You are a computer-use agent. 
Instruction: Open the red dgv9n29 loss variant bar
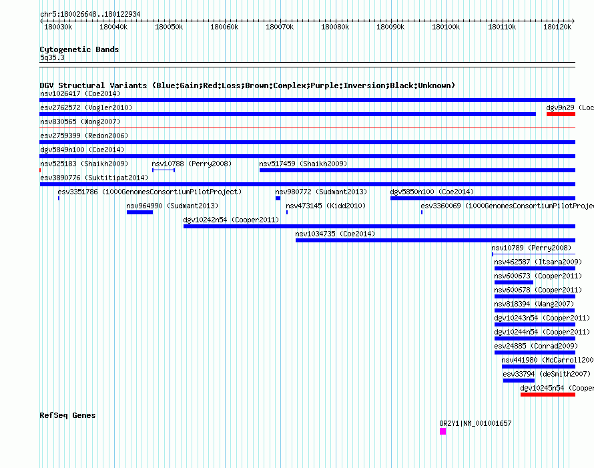561,114
